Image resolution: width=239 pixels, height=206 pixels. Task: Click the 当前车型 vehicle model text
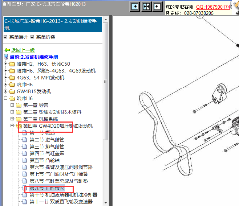tap(44, 4)
